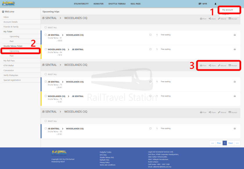Image resolution: width=244 pixels, height=169 pixels.
Task: Refund the first booking group
Action: pyautogui.click(x=222, y=19)
